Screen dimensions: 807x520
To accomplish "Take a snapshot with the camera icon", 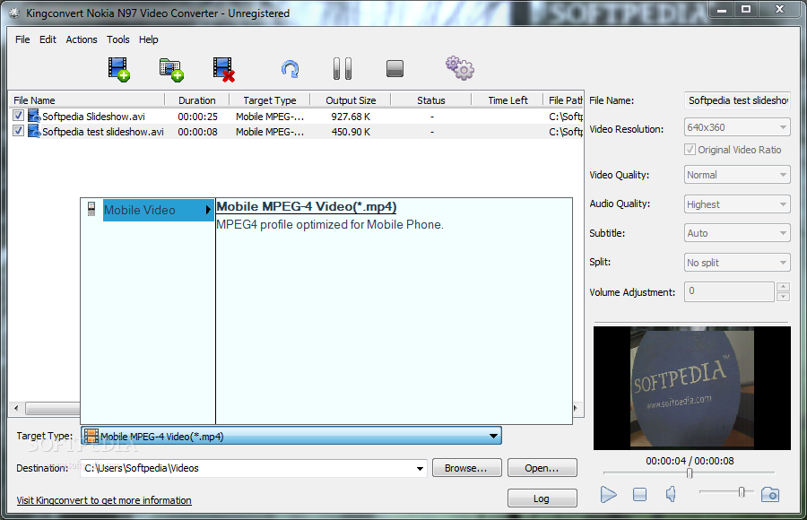I will pyautogui.click(x=770, y=495).
